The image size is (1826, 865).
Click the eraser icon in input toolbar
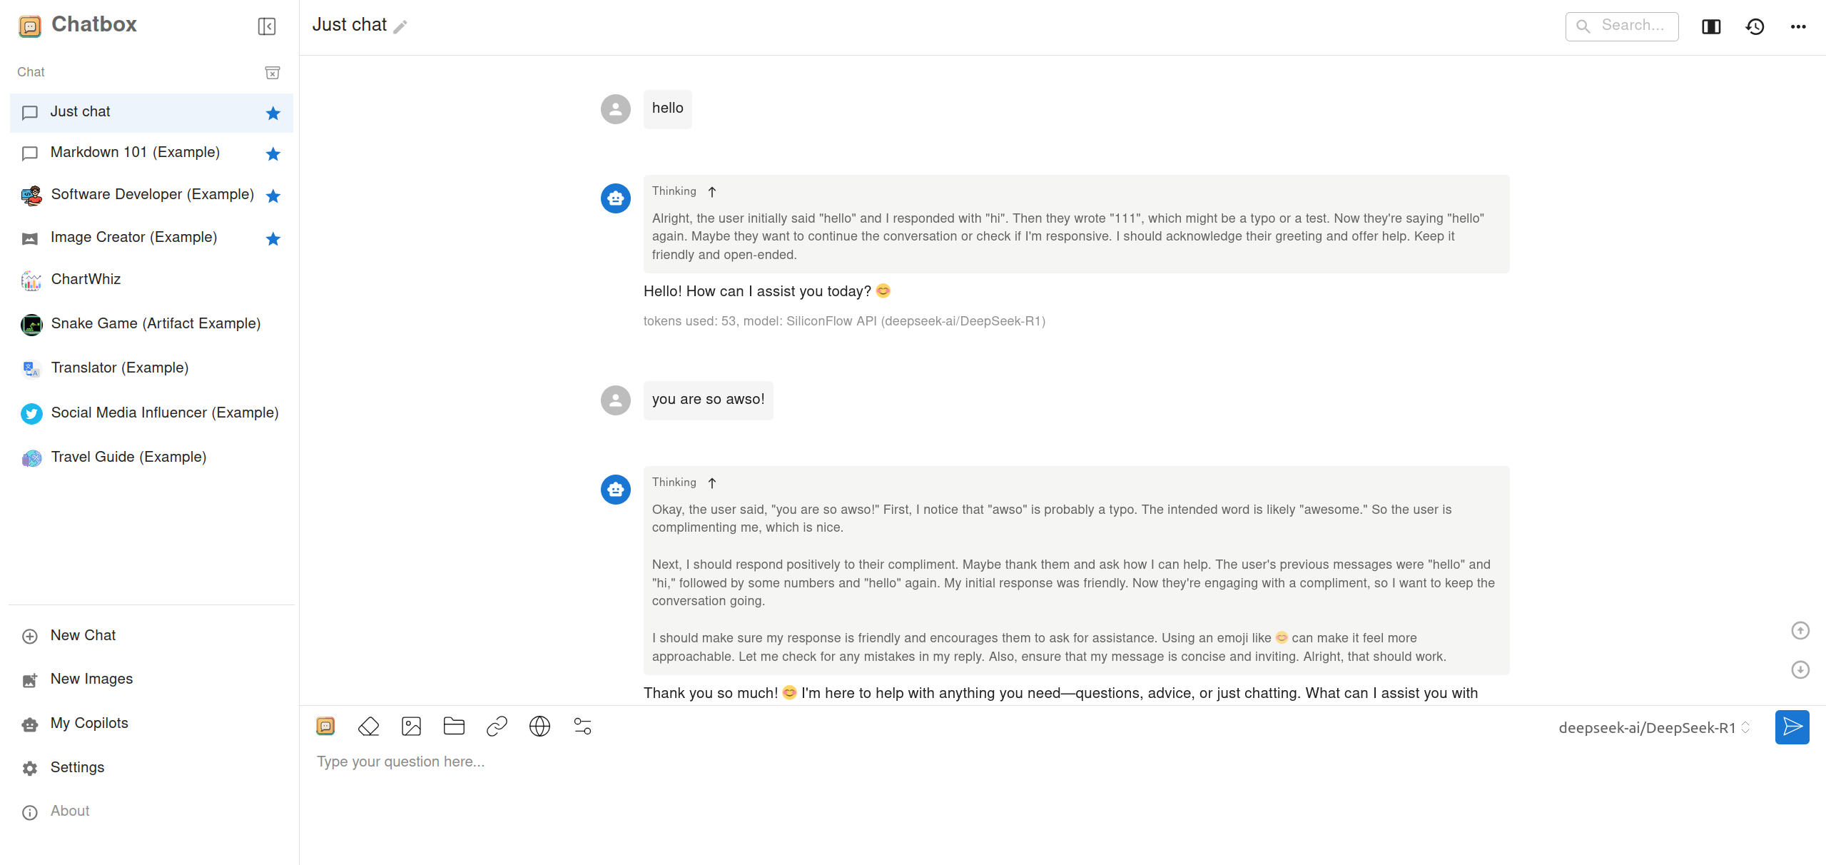click(x=368, y=727)
